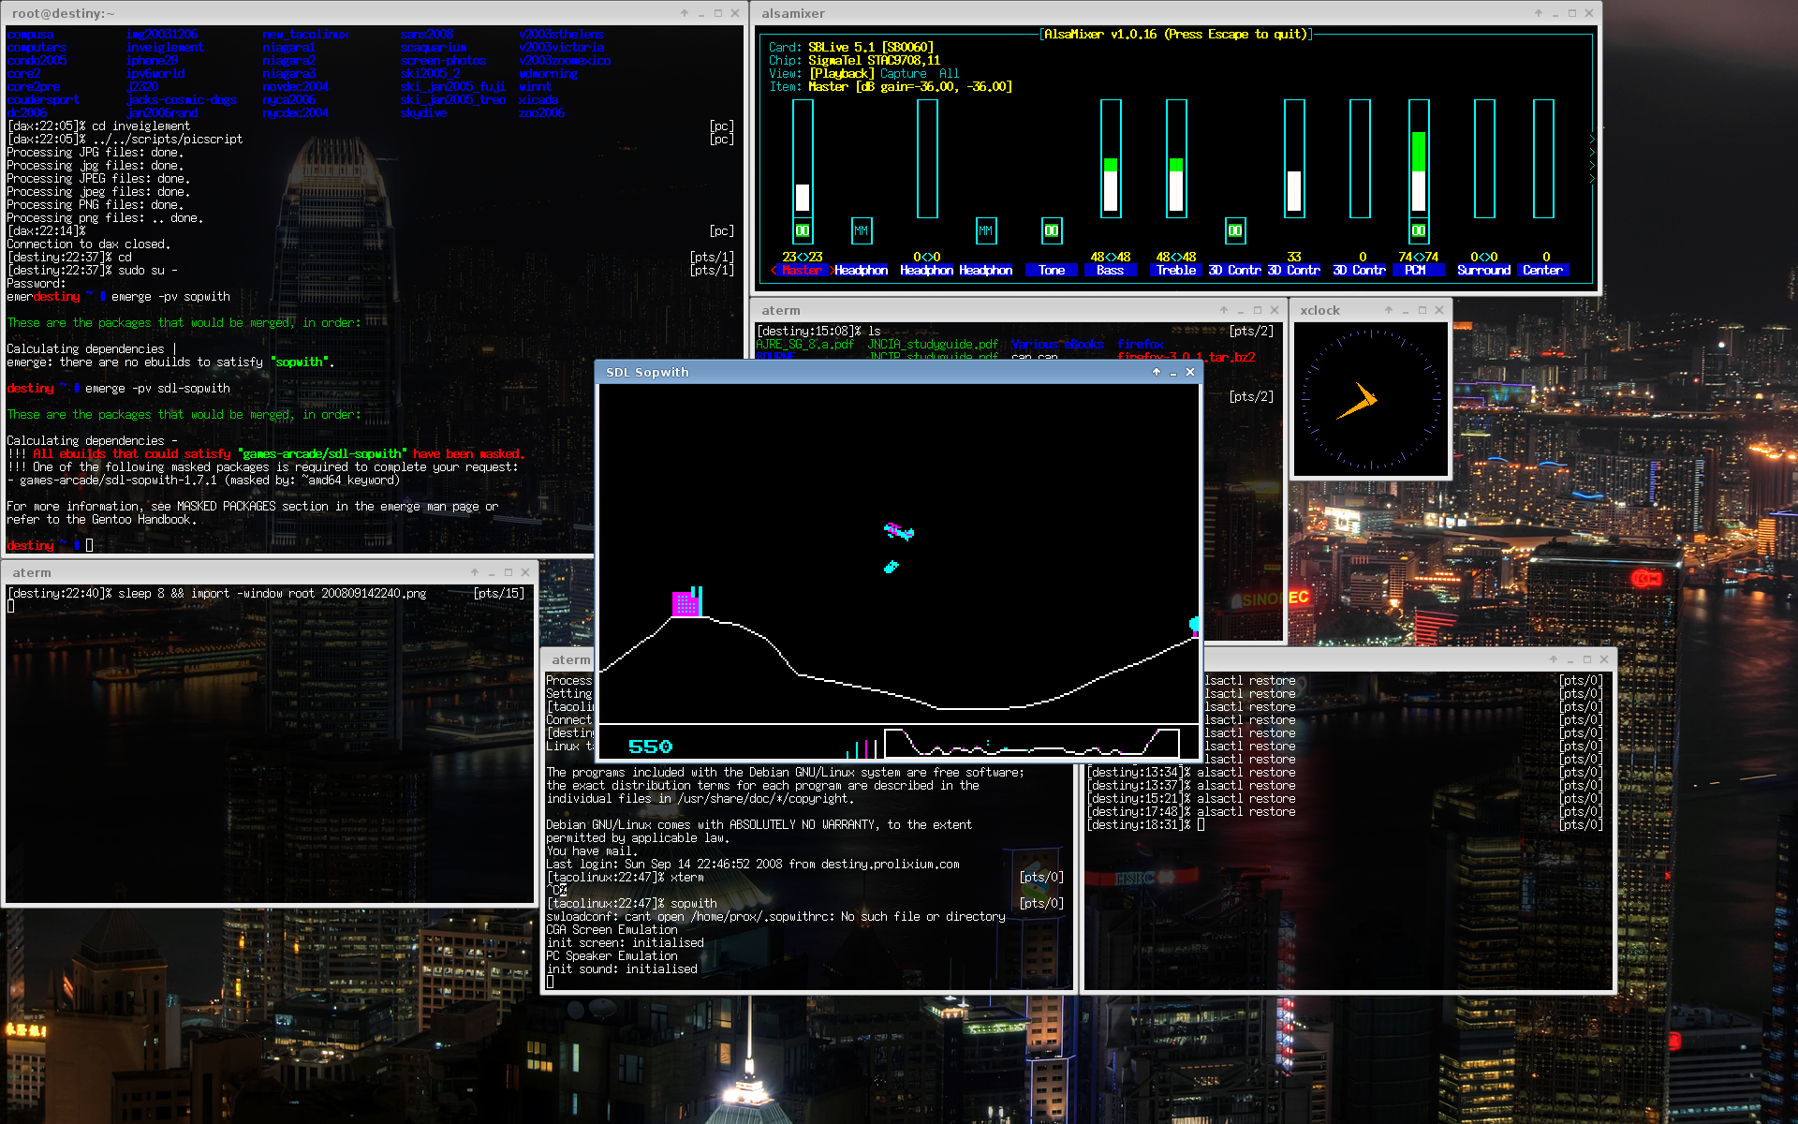Click the Center volume bar in alsamixer
This screenshot has width=1798, height=1124.
[1543, 158]
